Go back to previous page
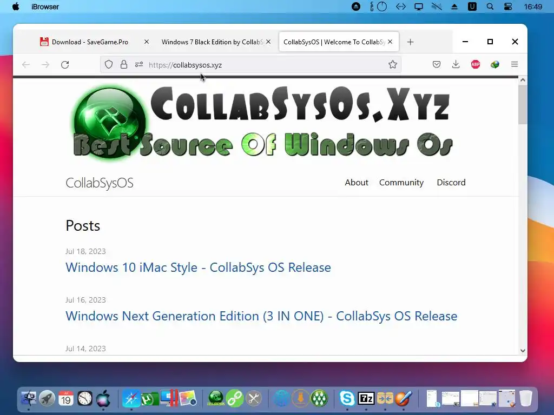This screenshot has width=554, height=415. (26, 65)
